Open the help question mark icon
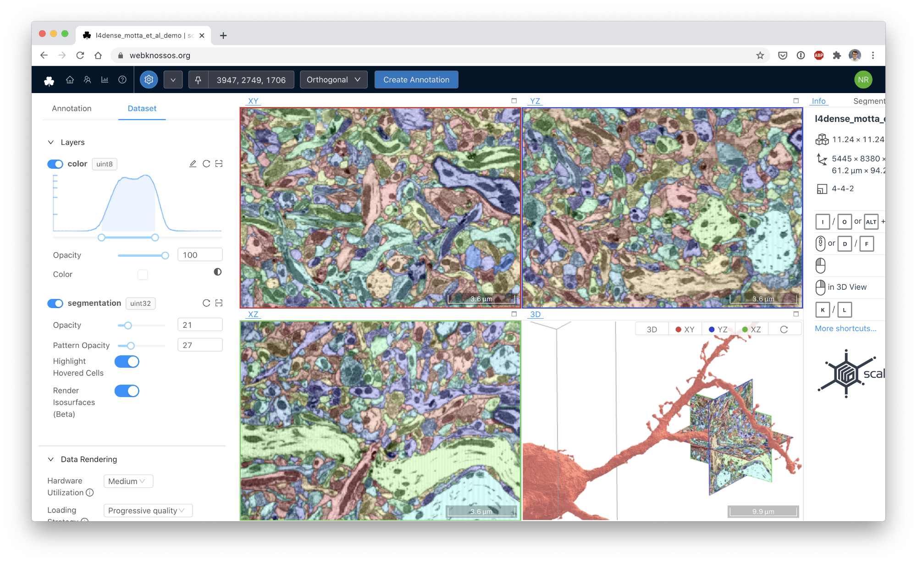The width and height of the screenshot is (917, 563). (122, 80)
